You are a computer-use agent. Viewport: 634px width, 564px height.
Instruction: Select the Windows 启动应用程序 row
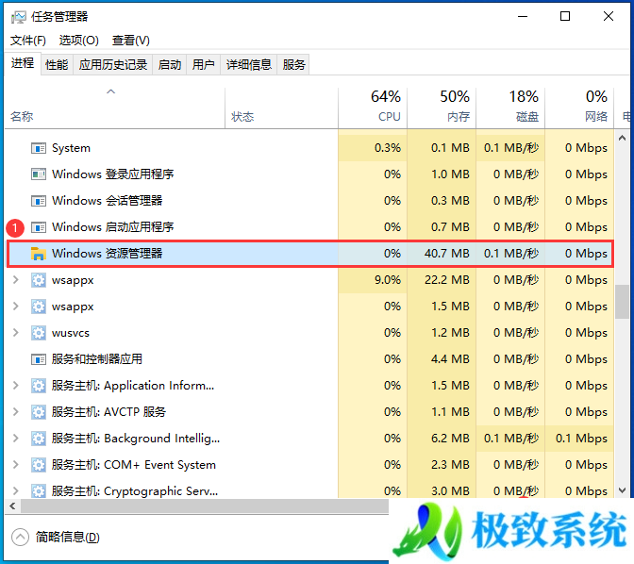(x=309, y=227)
